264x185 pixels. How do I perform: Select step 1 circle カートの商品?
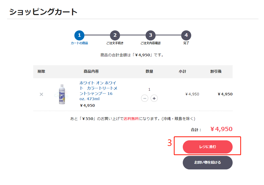point(79,35)
